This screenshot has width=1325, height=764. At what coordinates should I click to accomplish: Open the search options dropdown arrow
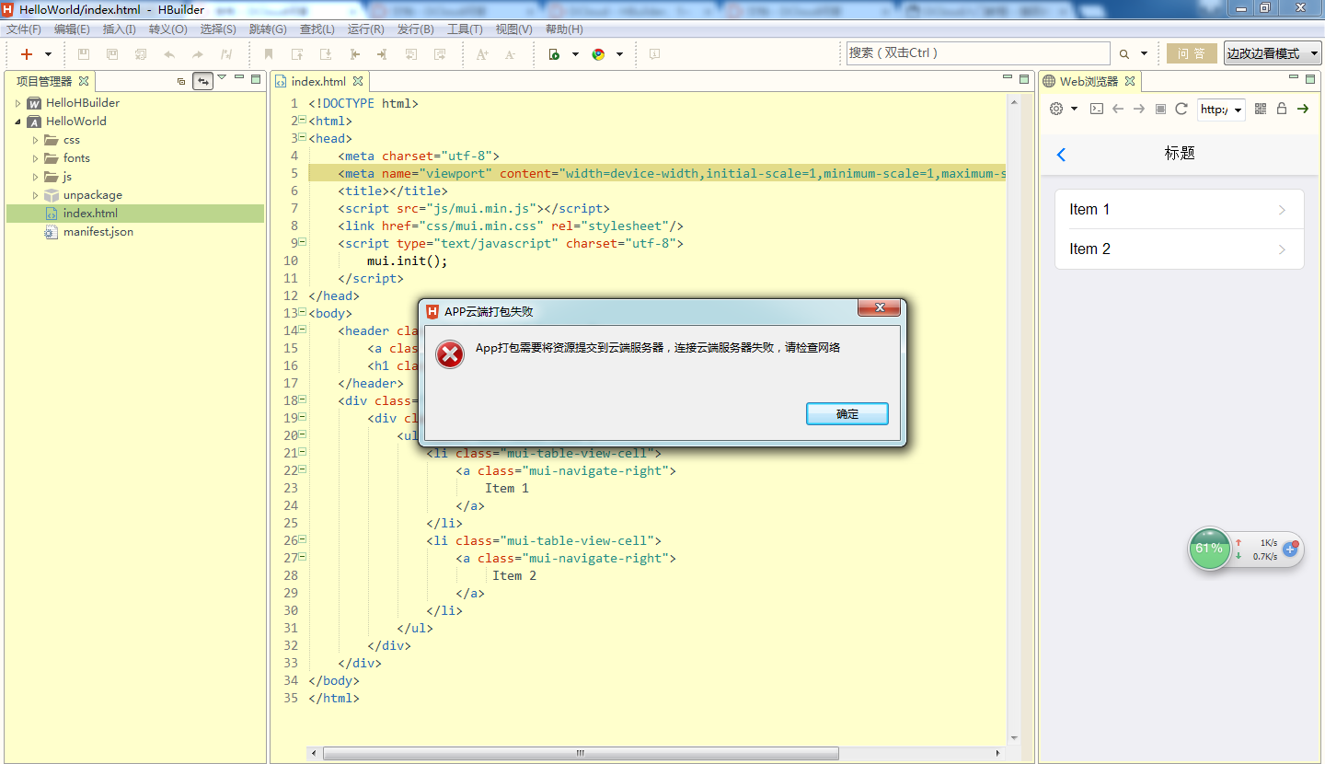pyautogui.click(x=1145, y=54)
